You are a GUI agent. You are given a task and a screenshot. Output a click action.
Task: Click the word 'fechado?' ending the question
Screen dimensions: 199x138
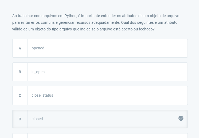coord(147,29)
